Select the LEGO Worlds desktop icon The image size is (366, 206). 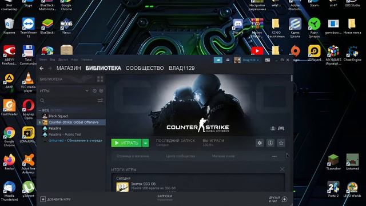352,189
